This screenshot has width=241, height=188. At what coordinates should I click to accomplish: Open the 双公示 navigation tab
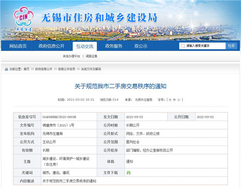[x=141, y=46]
